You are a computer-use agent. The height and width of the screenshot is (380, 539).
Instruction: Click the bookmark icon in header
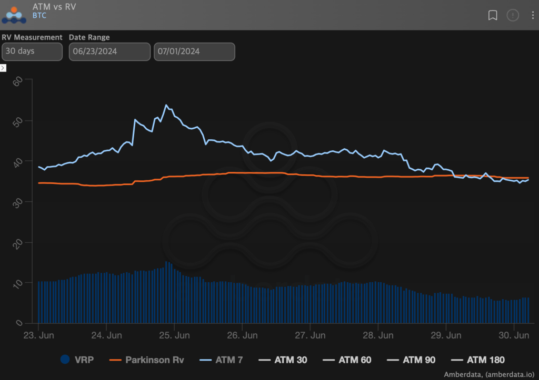[493, 15]
